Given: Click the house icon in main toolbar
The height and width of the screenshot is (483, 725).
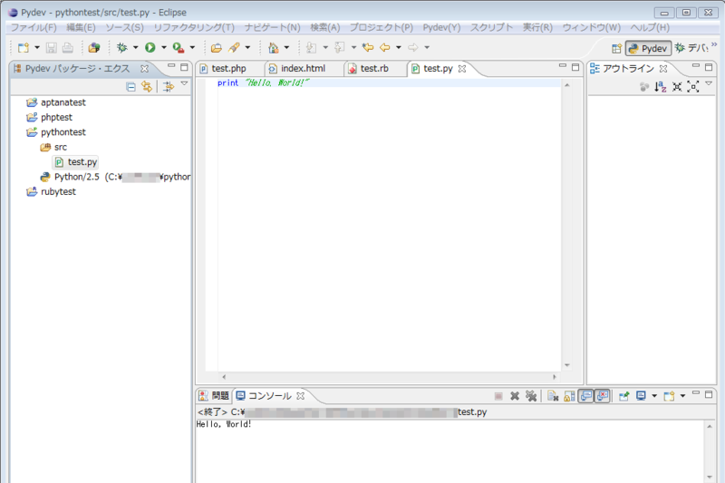Looking at the screenshot, I should tap(274, 48).
